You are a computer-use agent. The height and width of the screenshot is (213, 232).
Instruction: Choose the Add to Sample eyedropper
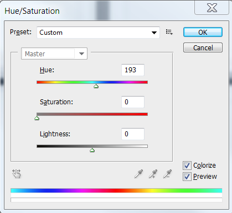click(153, 174)
